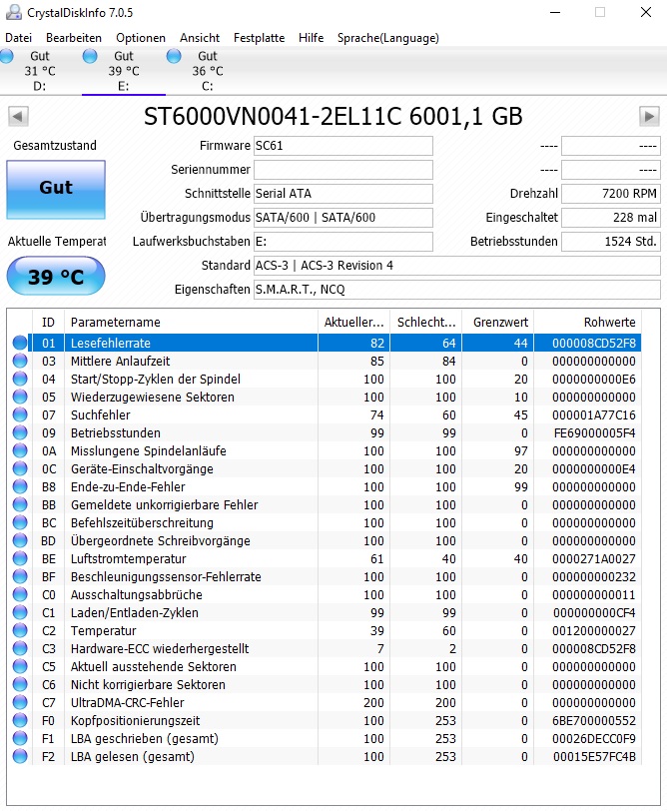Click the Gut health status button
Screen dimensions: 667x811
point(56,190)
